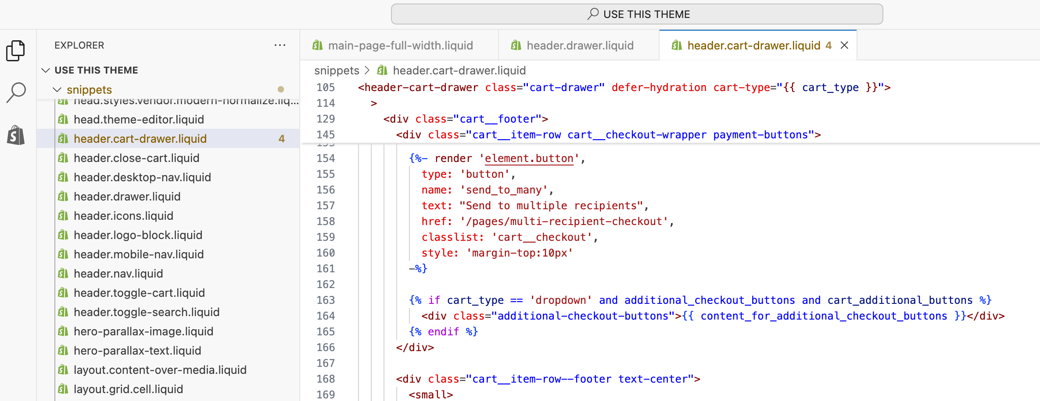Click the liquid icon on header.cart-drawer.liquid tab
The image size is (1040, 401).
click(676, 45)
